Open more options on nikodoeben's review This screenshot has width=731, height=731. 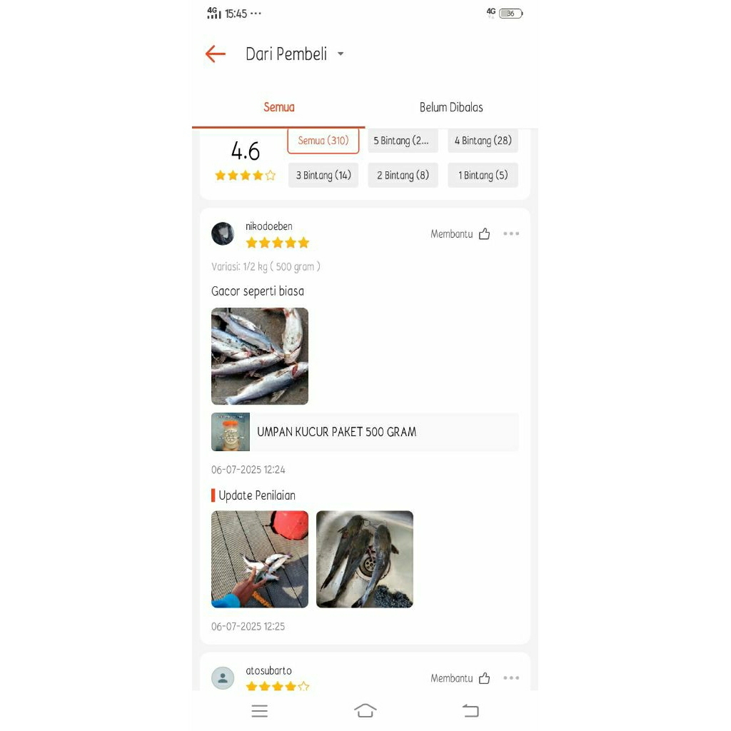pyautogui.click(x=511, y=233)
